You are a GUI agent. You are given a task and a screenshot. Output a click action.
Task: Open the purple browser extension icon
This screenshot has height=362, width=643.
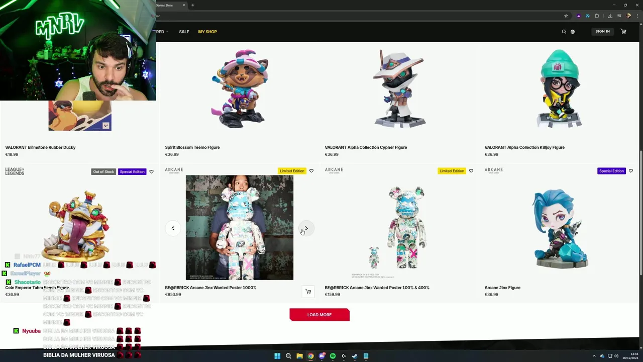578,16
